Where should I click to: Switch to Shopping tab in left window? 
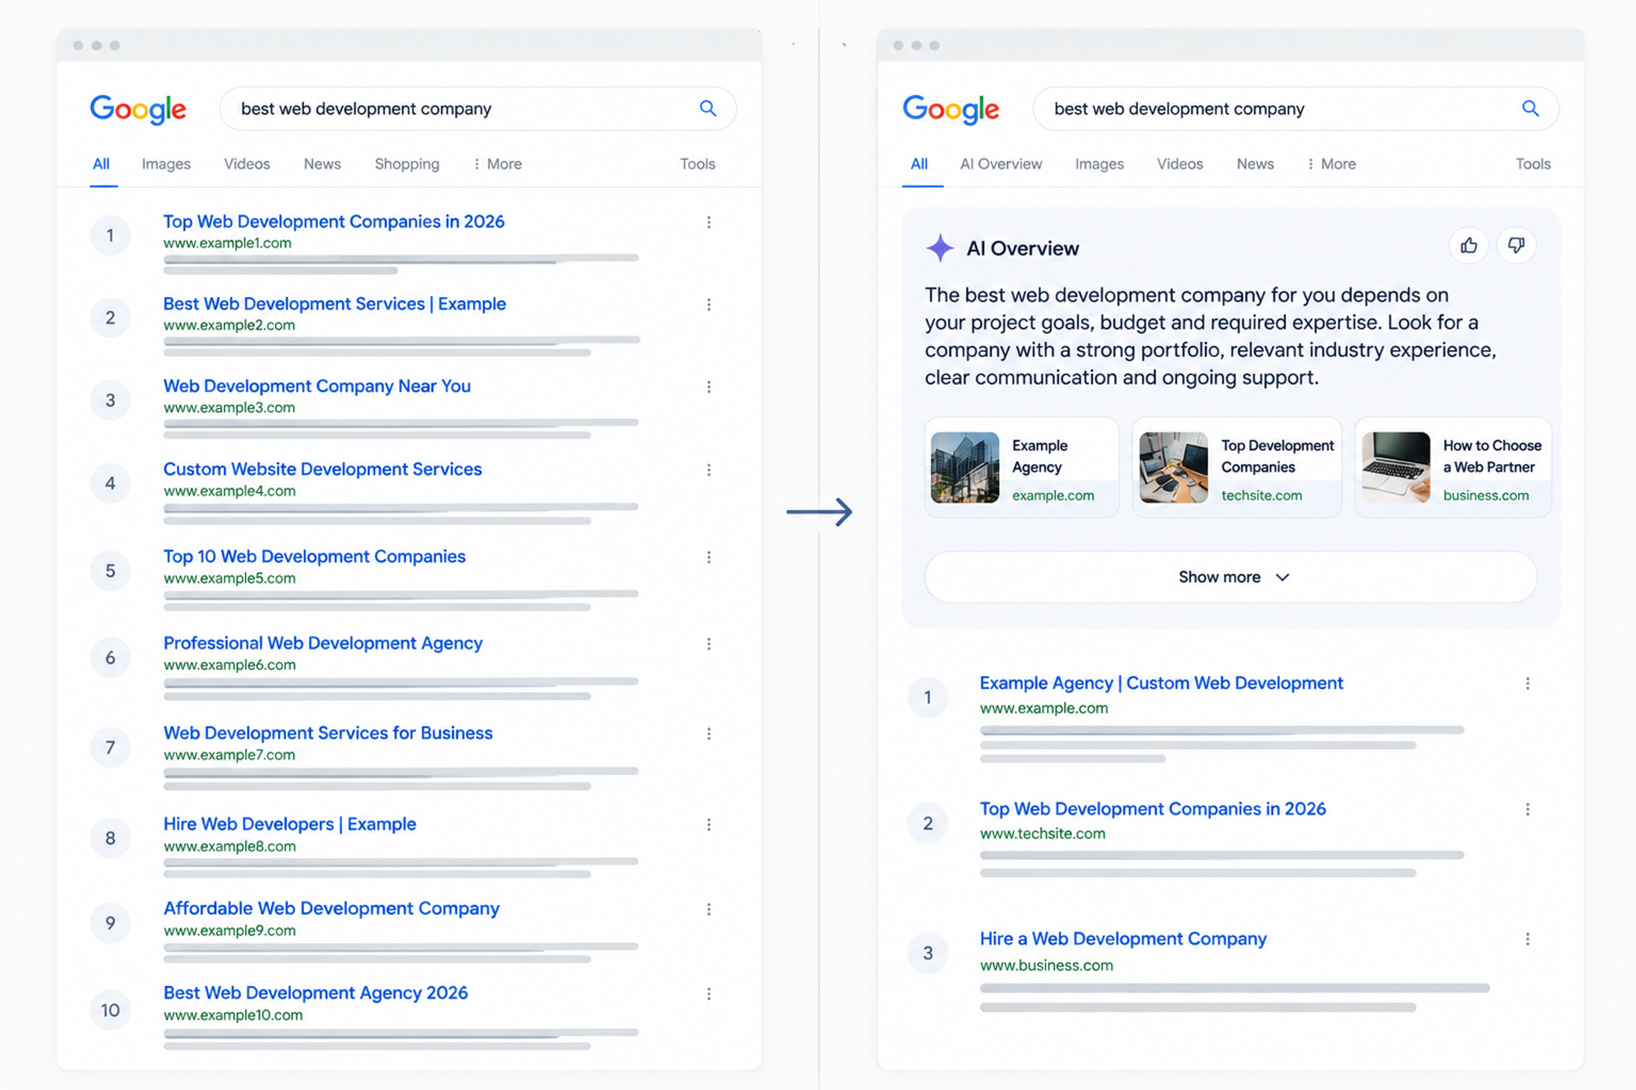pyautogui.click(x=407, y=164)
